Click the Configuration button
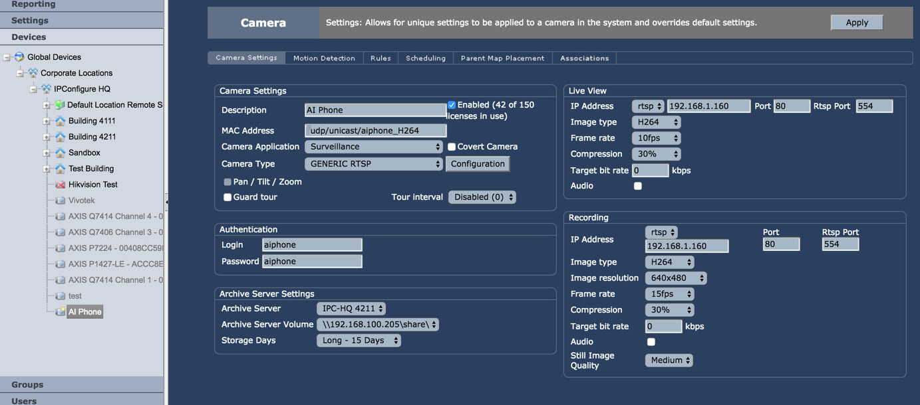The height and width of the screenshot is (405, 920). pyautogui.click(x=478, y=164)
